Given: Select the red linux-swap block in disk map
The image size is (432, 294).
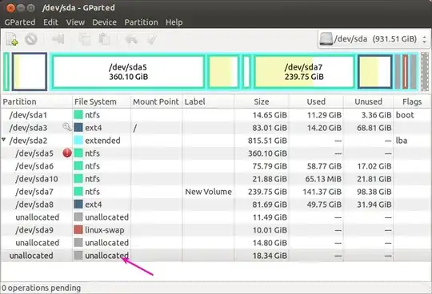Looking at the screenshot, I should 405,72.
